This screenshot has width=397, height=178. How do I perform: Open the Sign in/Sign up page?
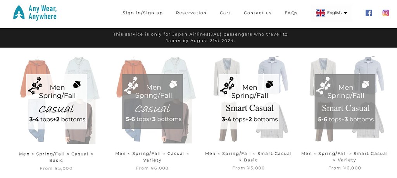143,13
